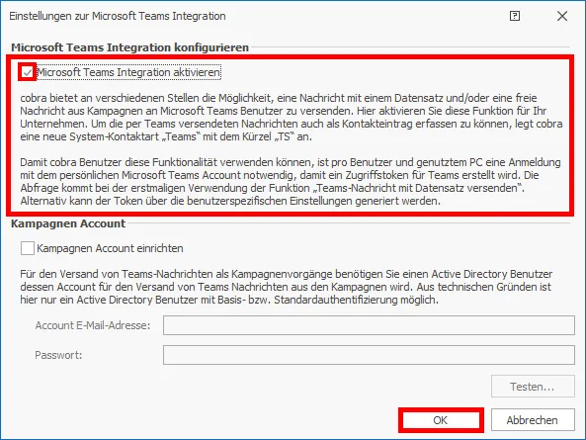Click the Testen... button

click(x=533, y=387)
